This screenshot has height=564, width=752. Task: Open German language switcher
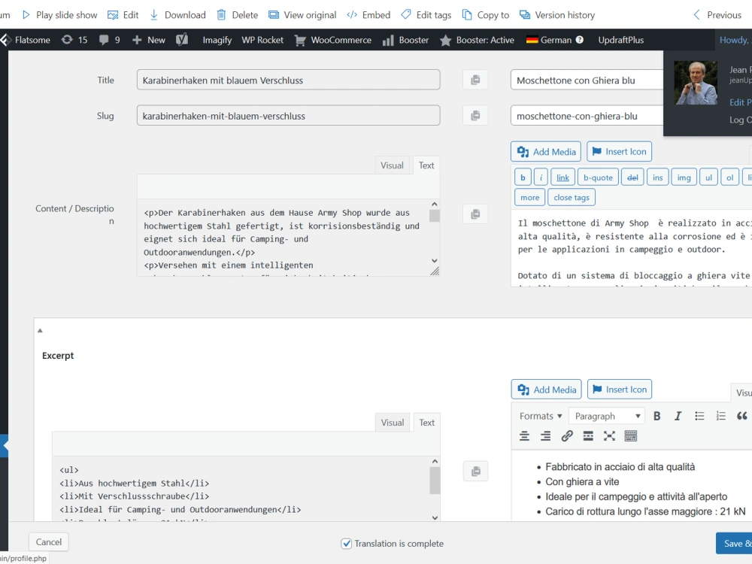(x=549, y=40)
